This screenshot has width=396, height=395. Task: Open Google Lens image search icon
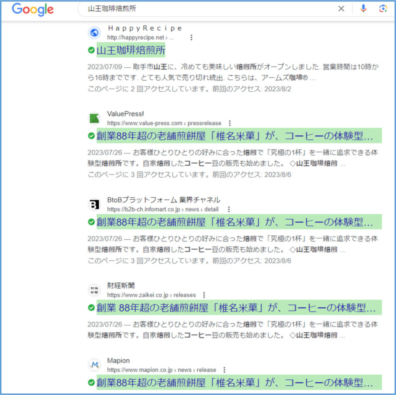[x=383, y=9]
